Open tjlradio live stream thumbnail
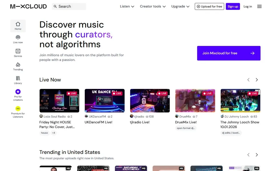Viewport: 274px width, 171px height. [x=150, y=101]
